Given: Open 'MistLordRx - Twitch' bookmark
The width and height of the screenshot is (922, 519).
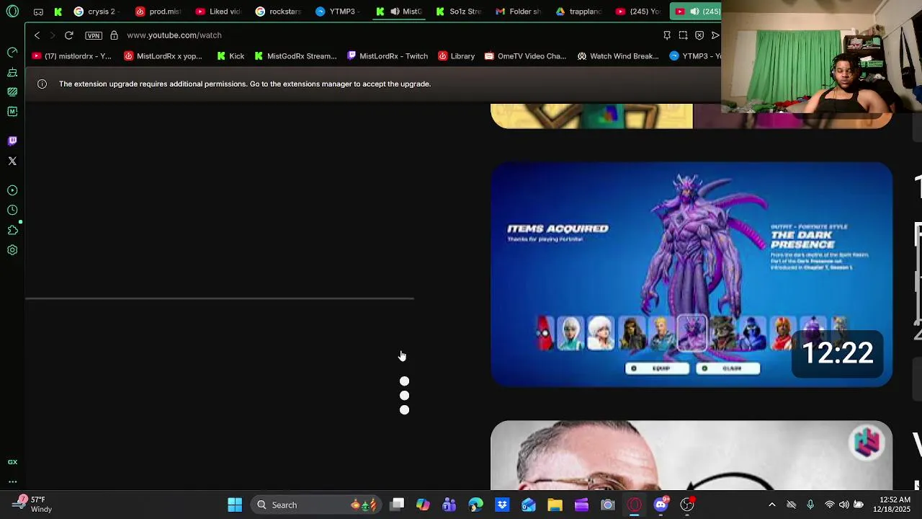Looking at the screenshot, I should click(388, 56).
